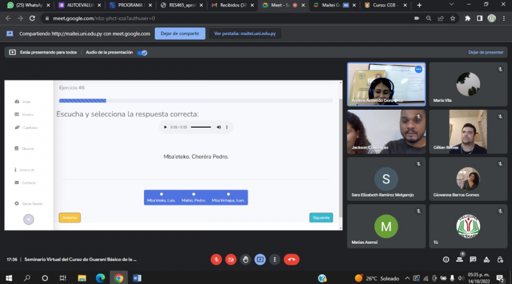Switch to the AUTOEVALUA browser tab
512x284 pixels.
coord(79,5)
